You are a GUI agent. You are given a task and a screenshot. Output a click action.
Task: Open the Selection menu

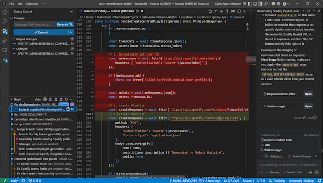32,4
